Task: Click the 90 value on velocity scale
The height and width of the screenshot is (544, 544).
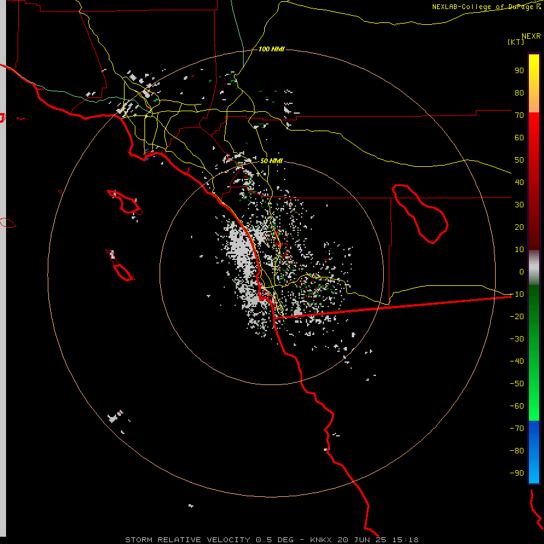Action: point(519,71)
